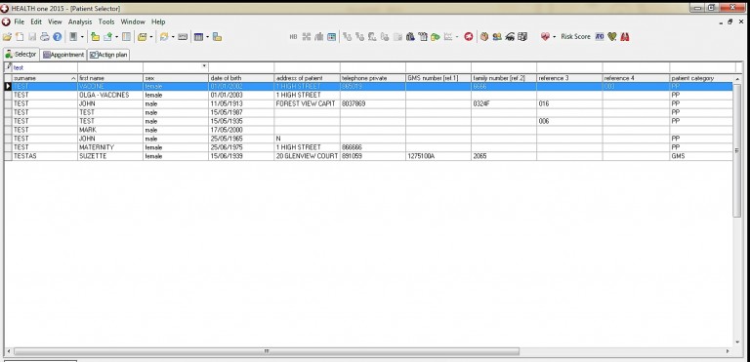Switch to the Selector tab
This screenshot has height=362, width=750.
click(21, 55)
